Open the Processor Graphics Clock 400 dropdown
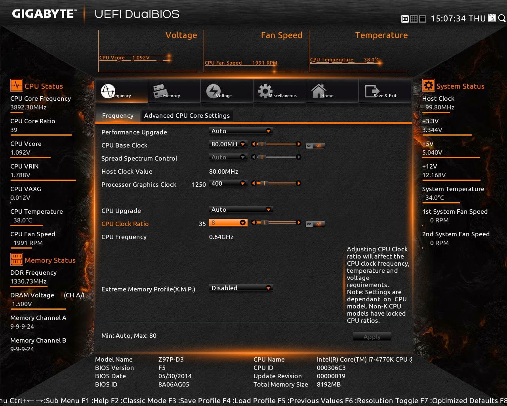Screen dimensions: 507x406 pyautogui.click(x=228, y=184)
